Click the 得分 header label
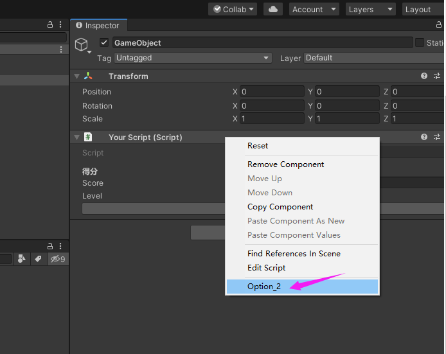 pyautogui.click(x=90, y=171)
